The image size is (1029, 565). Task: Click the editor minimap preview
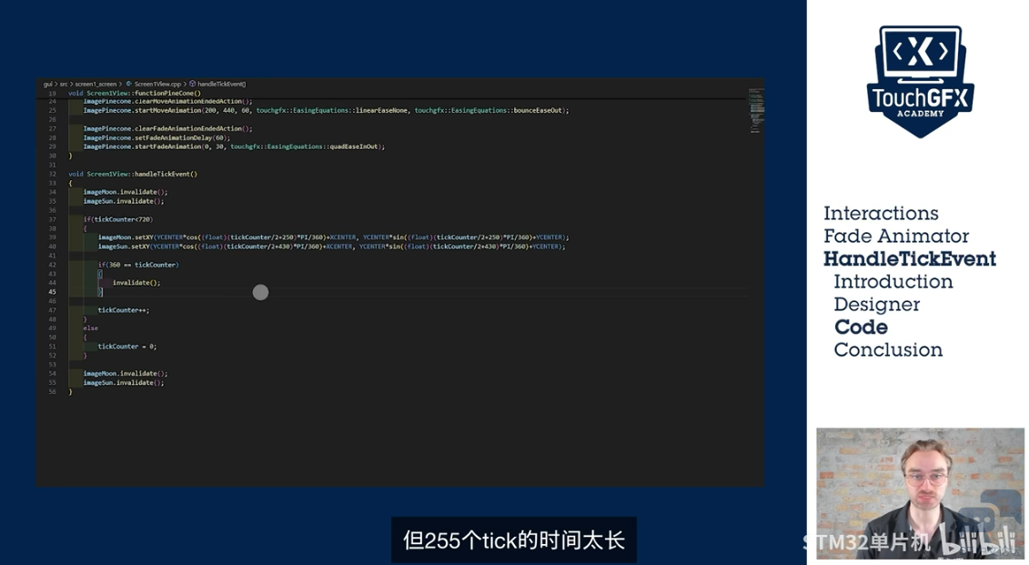755,109
